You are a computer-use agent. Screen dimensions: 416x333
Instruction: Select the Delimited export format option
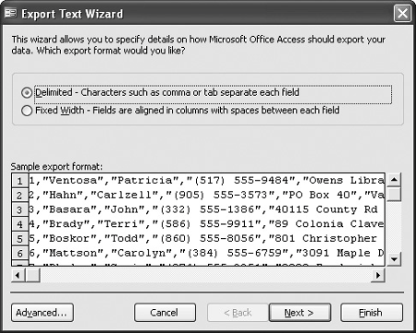point(27,92)
